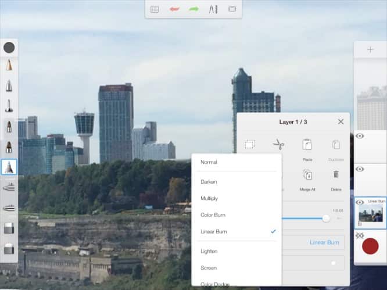This screenshot has height=290, width=387.
Task: Click the scissors cut icon
Action: (278, 144)
